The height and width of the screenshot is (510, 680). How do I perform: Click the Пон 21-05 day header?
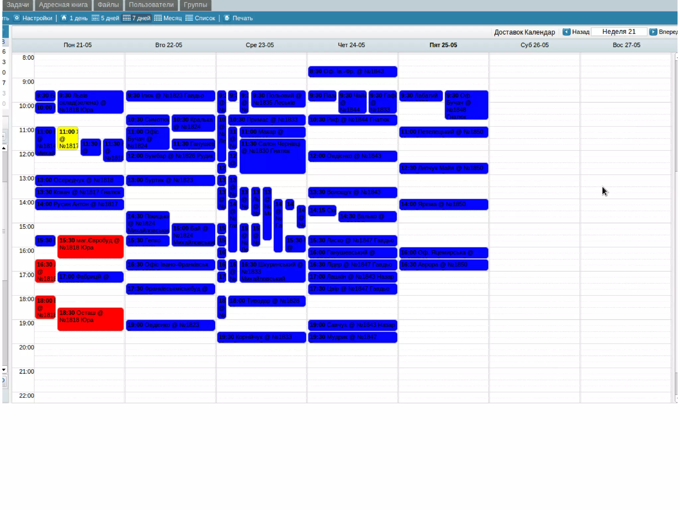click(x=77, y=45)
